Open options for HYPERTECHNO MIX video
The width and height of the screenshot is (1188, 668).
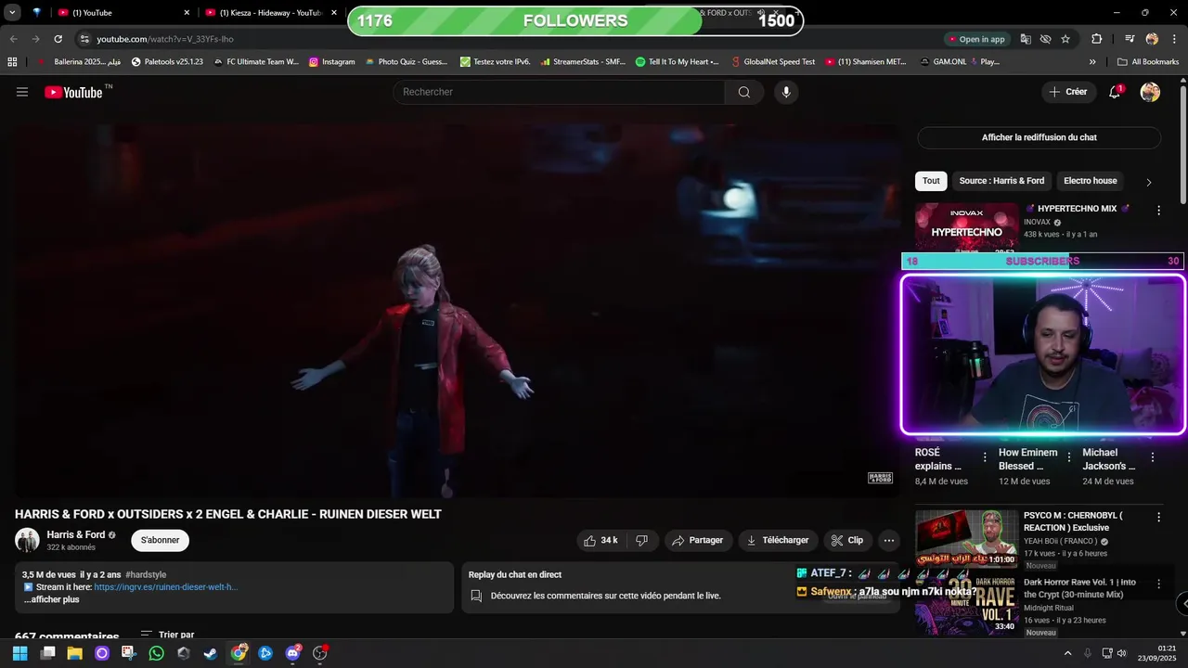[x=1158, y=211]
